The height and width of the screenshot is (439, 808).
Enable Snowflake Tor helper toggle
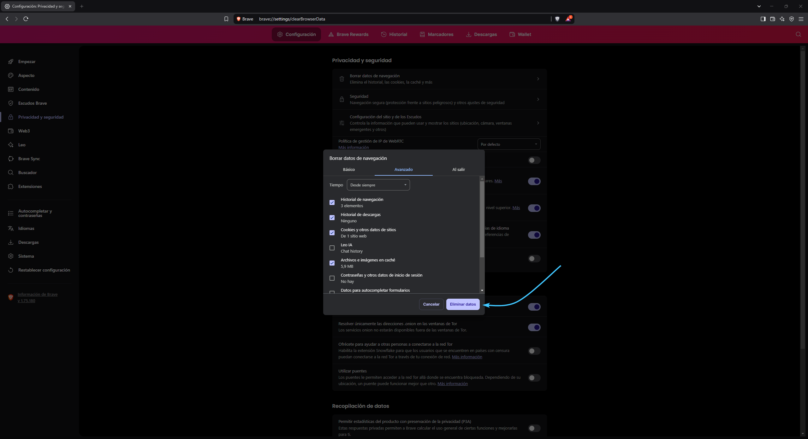pyautogui.click(x=534, y=351)
